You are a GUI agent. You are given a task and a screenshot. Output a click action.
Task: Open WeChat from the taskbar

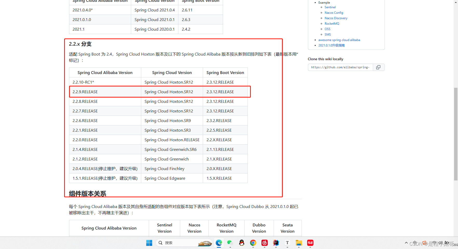point(230,243)
